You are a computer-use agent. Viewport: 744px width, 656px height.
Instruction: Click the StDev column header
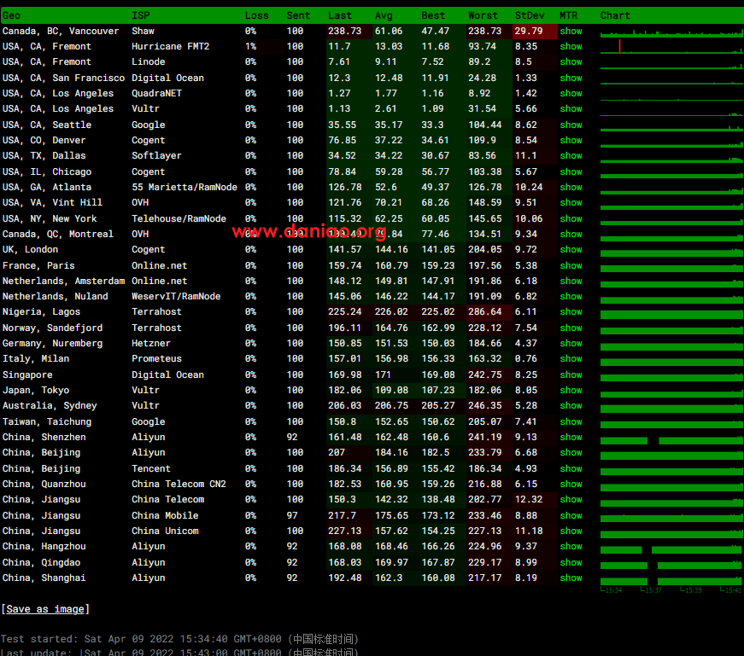coord(530,15)
